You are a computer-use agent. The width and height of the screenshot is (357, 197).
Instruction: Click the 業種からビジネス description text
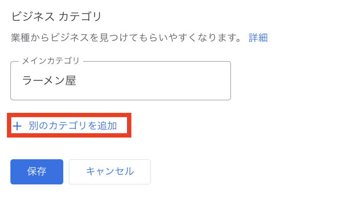[126, 38]
